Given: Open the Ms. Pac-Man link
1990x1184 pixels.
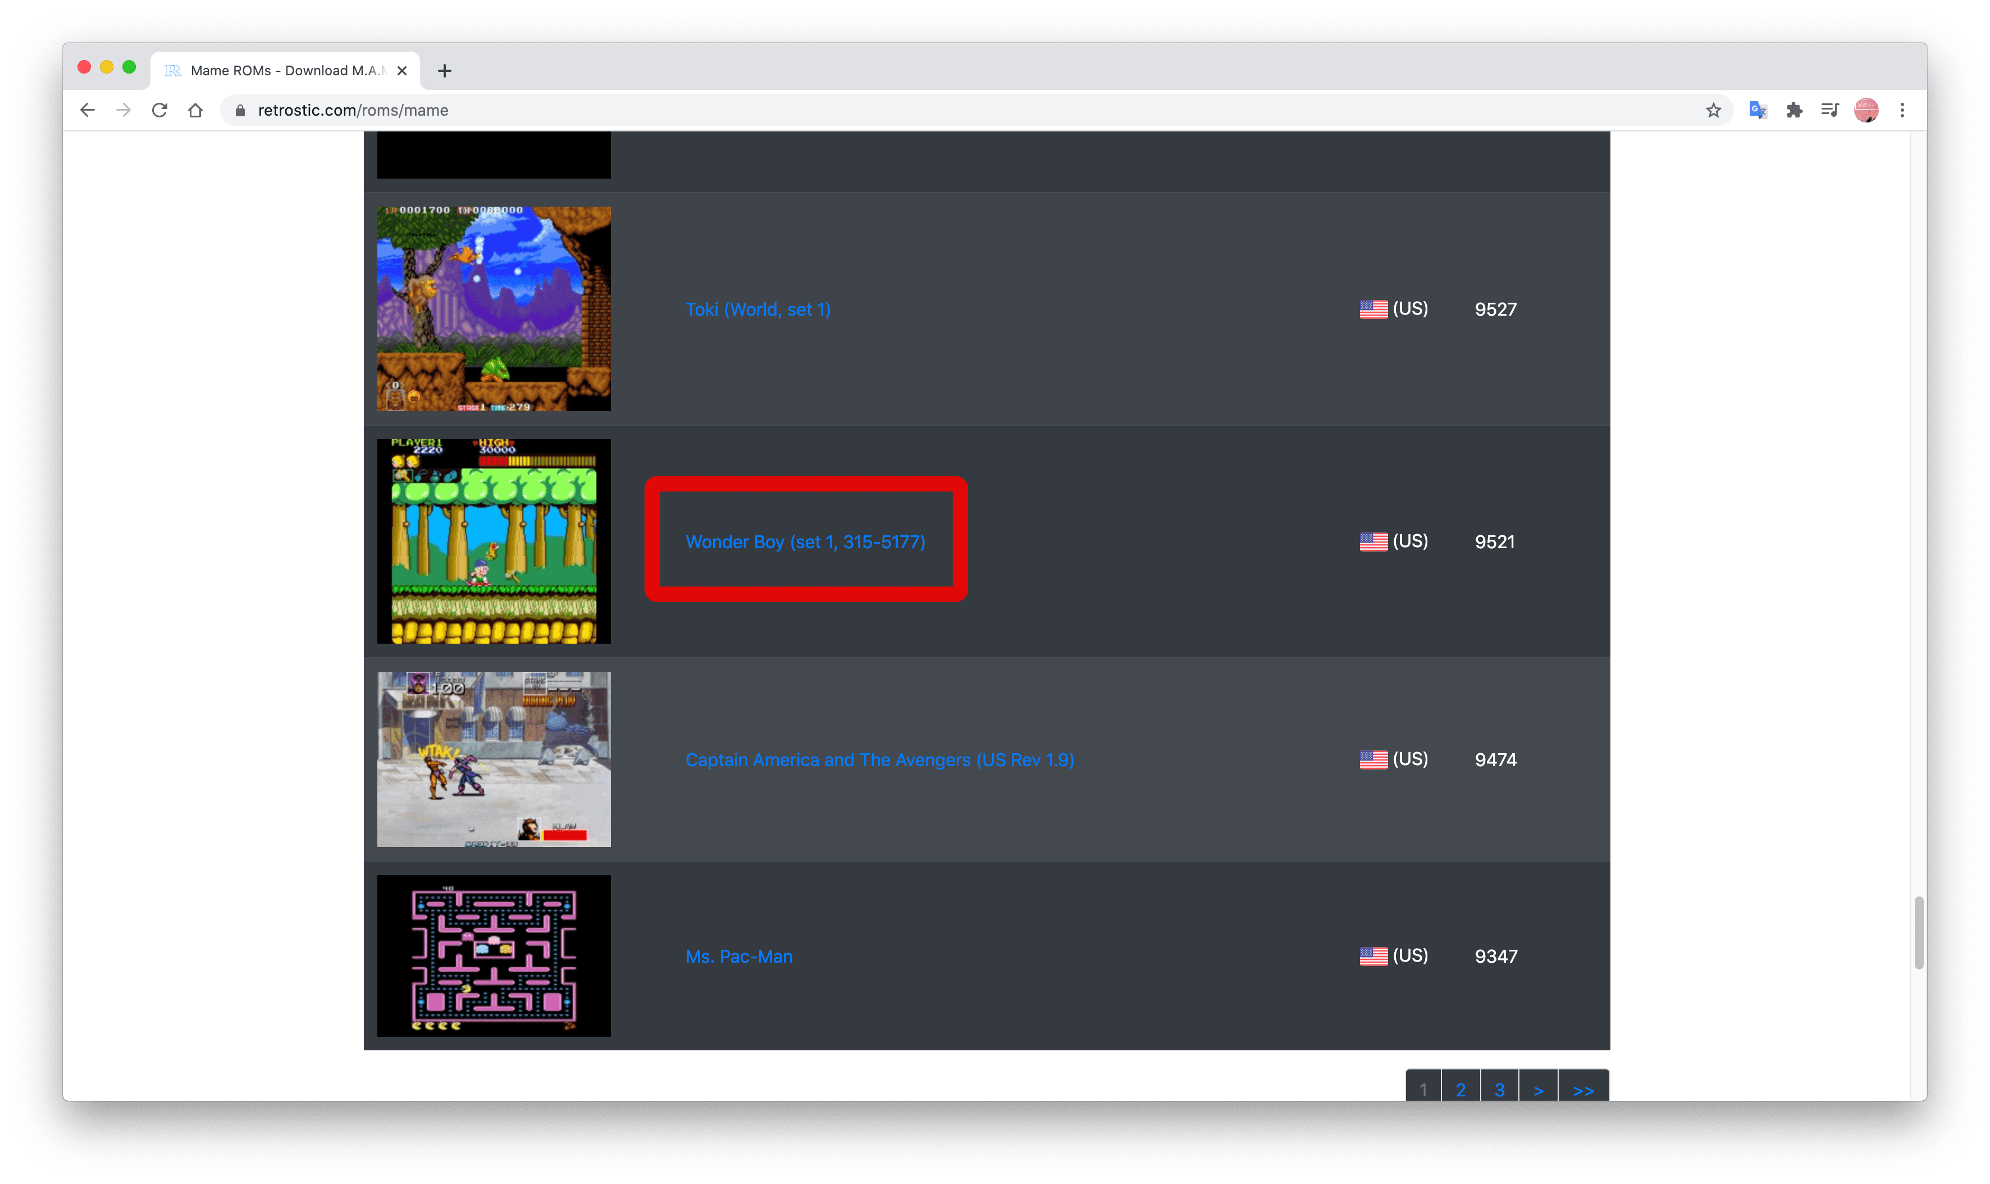Looking at the screenshot, I should [738, 957].
